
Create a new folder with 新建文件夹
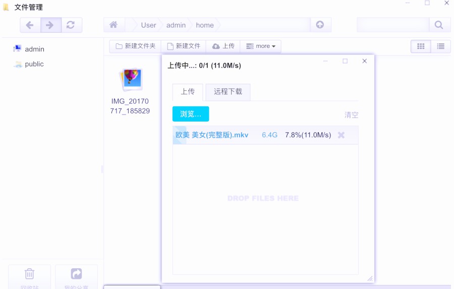tap(135, 46)
